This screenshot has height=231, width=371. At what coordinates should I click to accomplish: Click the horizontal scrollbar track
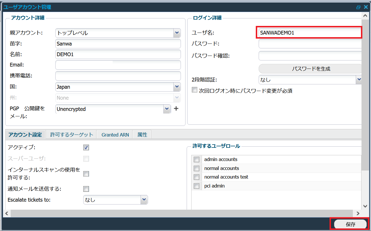click(182, 213)
